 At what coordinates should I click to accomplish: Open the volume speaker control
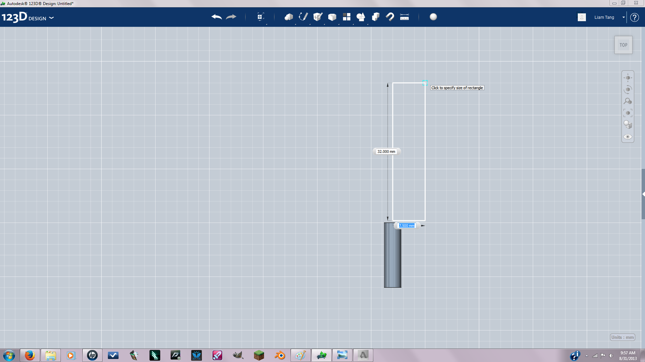(611, 356)
